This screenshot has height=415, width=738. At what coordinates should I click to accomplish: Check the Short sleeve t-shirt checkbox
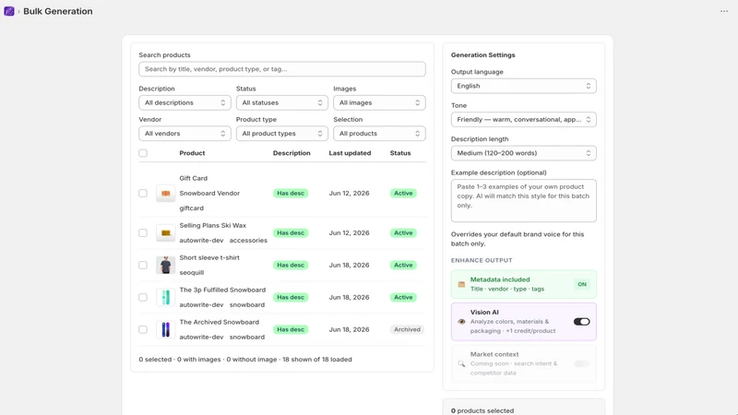point(143,265)
